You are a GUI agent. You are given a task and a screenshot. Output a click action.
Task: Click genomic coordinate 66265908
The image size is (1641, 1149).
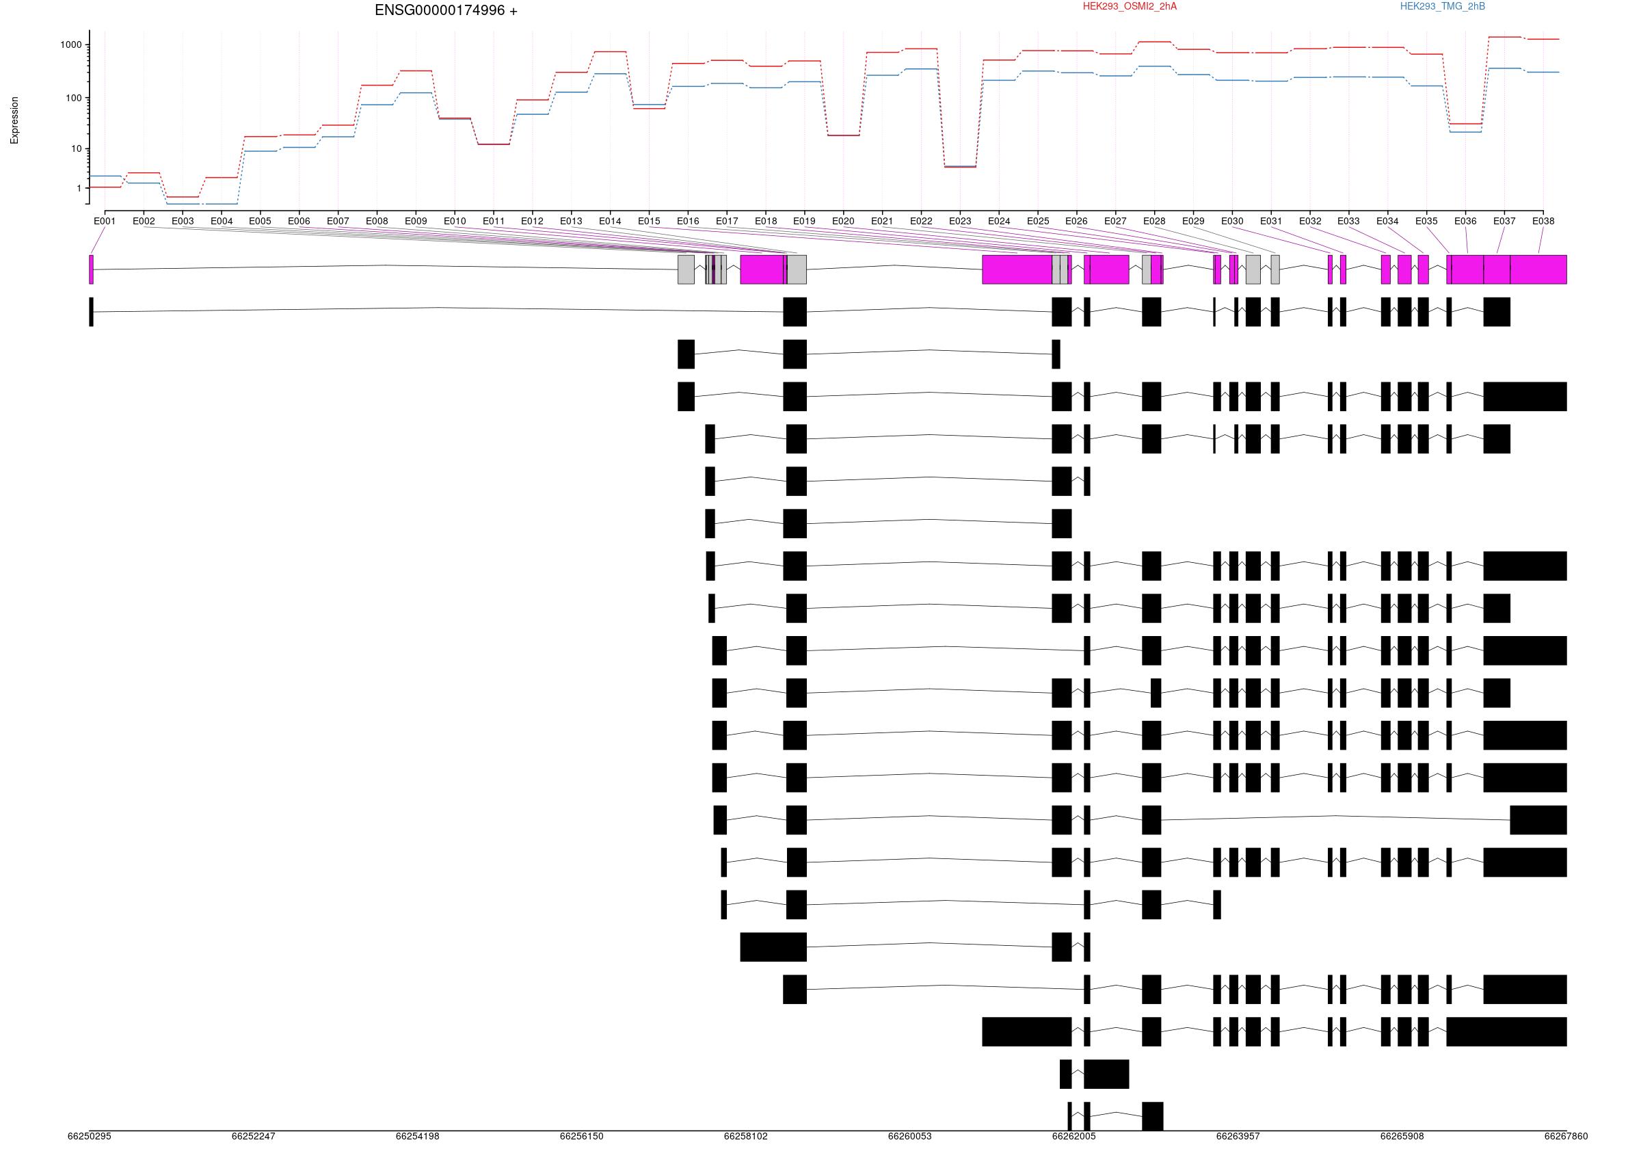tap(1402, 1135)
